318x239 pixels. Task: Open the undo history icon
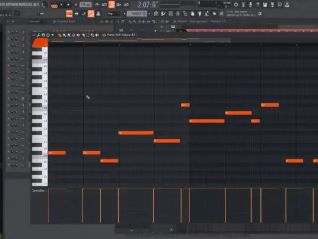tap(236, 4)
